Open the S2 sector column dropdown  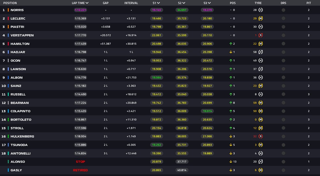(x=184, y=3)
